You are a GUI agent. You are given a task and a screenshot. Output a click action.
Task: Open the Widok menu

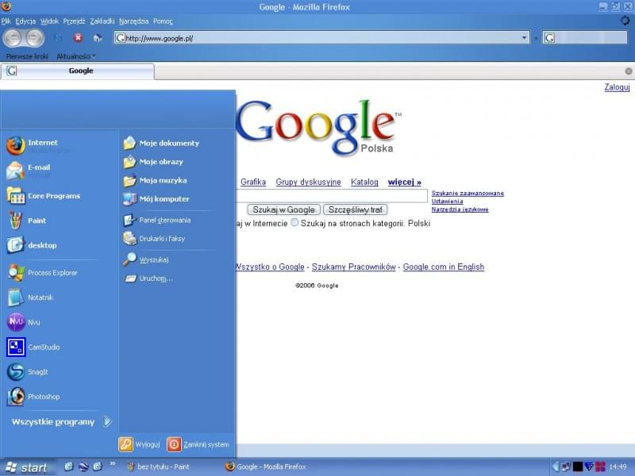49,21
